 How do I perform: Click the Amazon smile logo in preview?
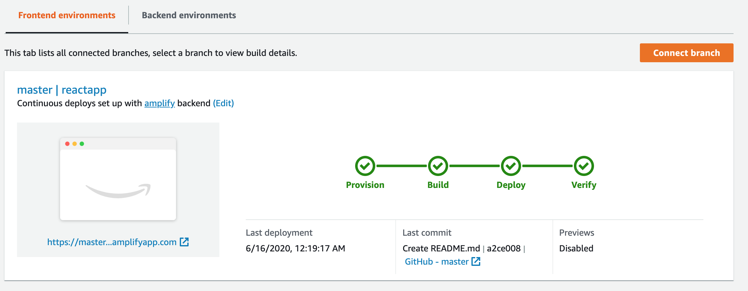(118, 190)
